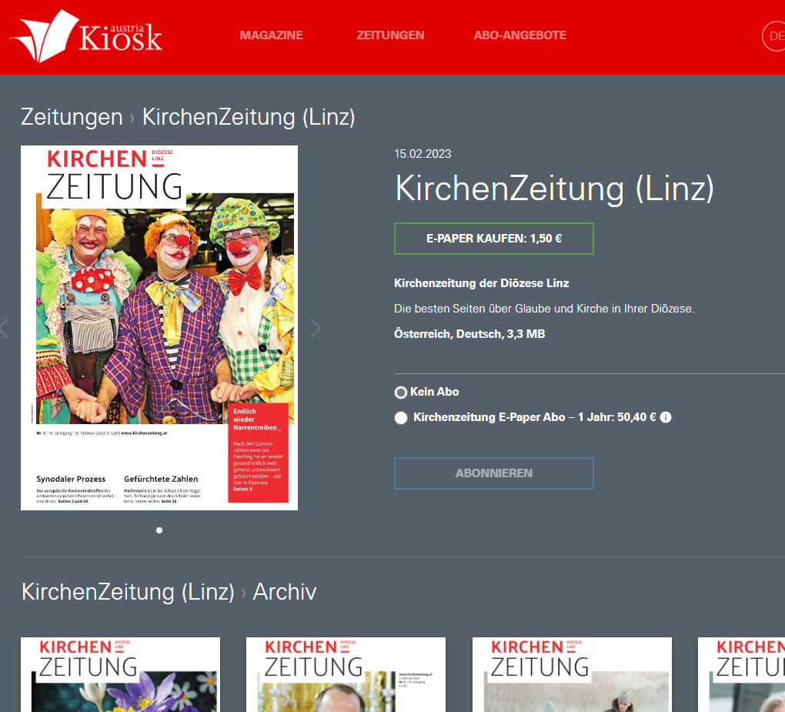Open the MAGAZINE menu

[x=271, y=35]
